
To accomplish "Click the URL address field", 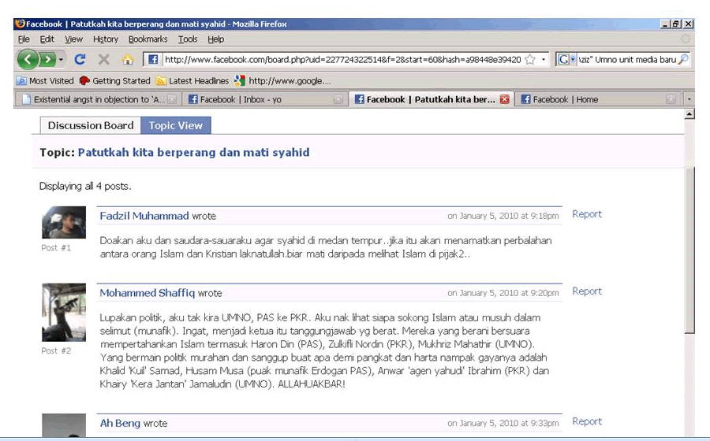I will [342, 60].
